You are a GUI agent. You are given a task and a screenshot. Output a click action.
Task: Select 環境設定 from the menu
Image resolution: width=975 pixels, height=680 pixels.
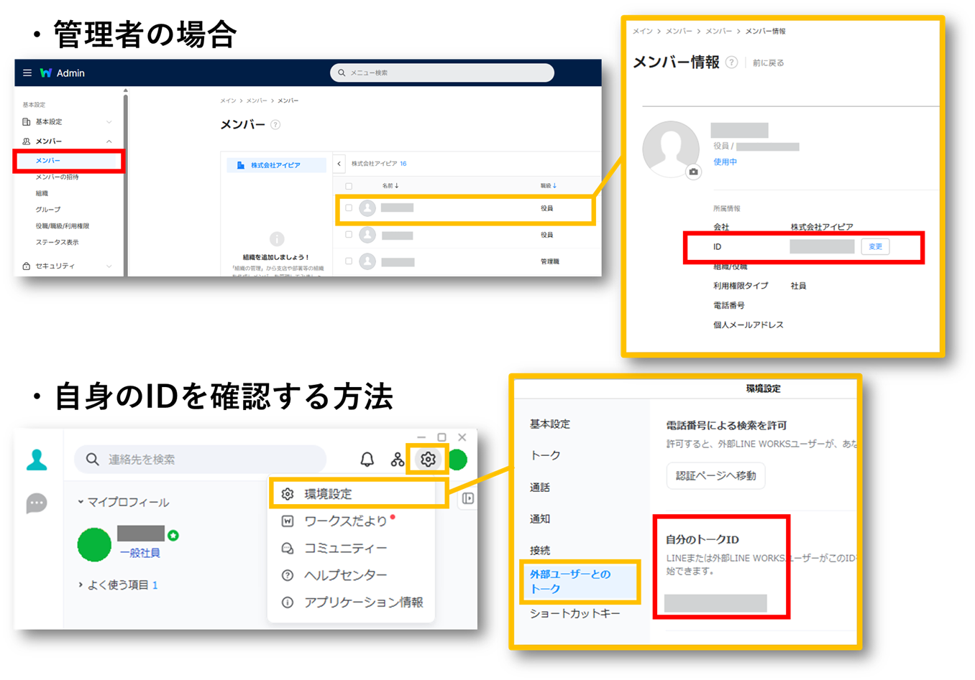pyautogui.click(x=328, y=494)
